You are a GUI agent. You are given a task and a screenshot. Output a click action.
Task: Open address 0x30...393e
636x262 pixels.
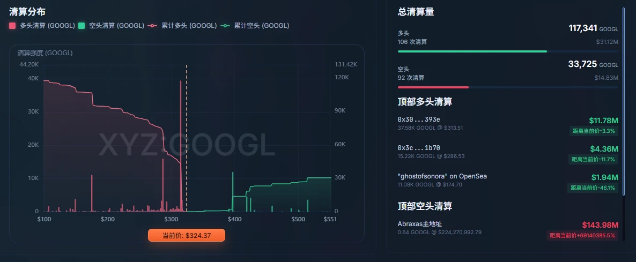click(x=419, y=119)
